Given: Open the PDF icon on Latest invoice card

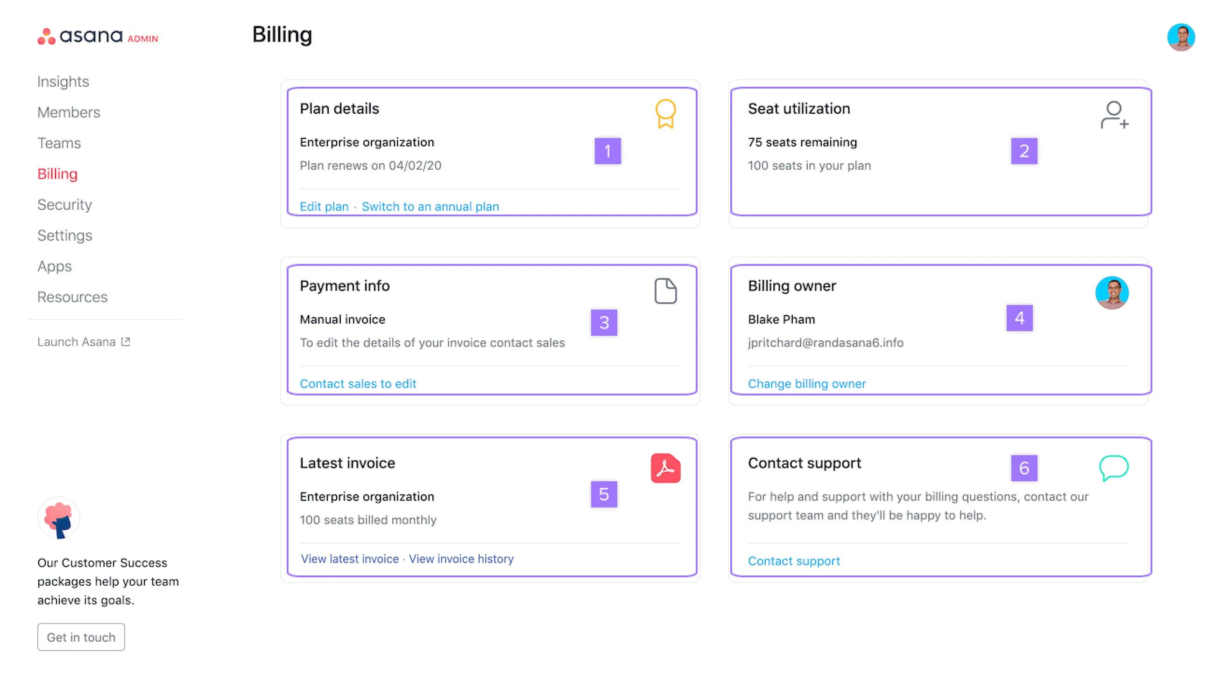Looking at the screenshot, I should pos(665,467).
